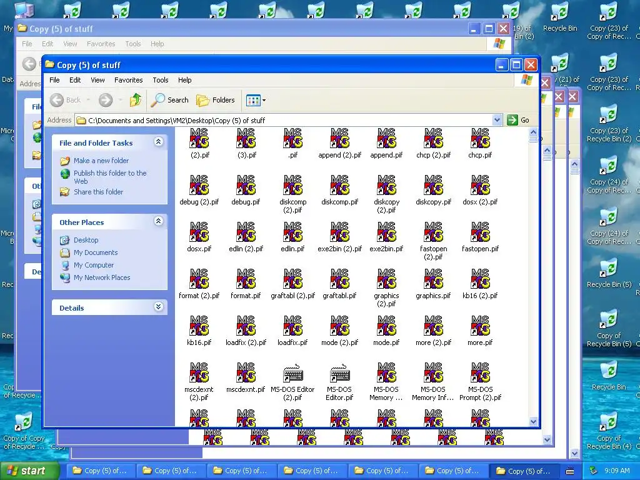Select the kb16.pif icon

point(199,325)
